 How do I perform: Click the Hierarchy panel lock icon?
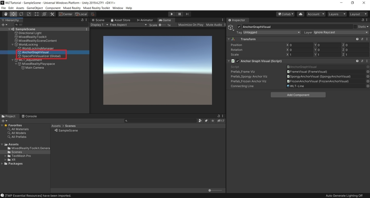click(82, 20)
